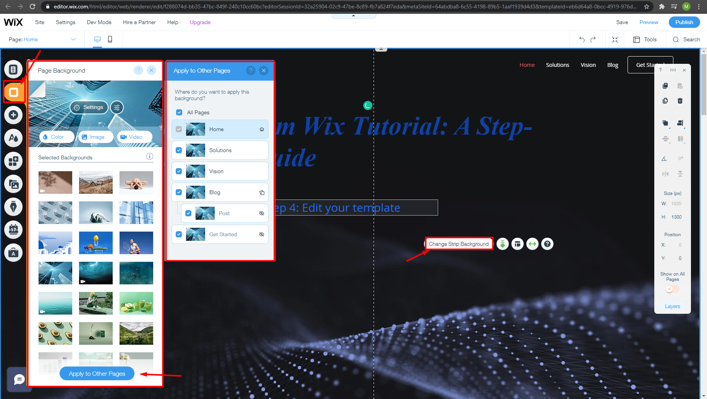Click hidden-eye icon on Post row
The width and height of the screenshot is (707, 399).
(262, 213)
